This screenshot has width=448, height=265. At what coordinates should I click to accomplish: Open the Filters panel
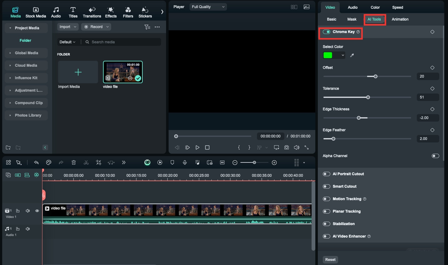click(128, 12)
